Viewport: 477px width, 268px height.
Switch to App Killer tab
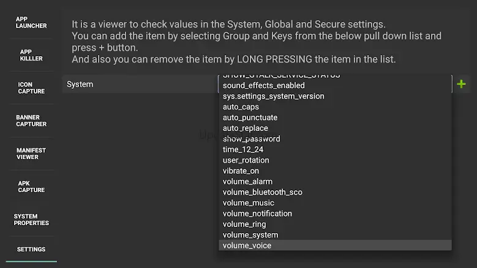coord(31,56)
